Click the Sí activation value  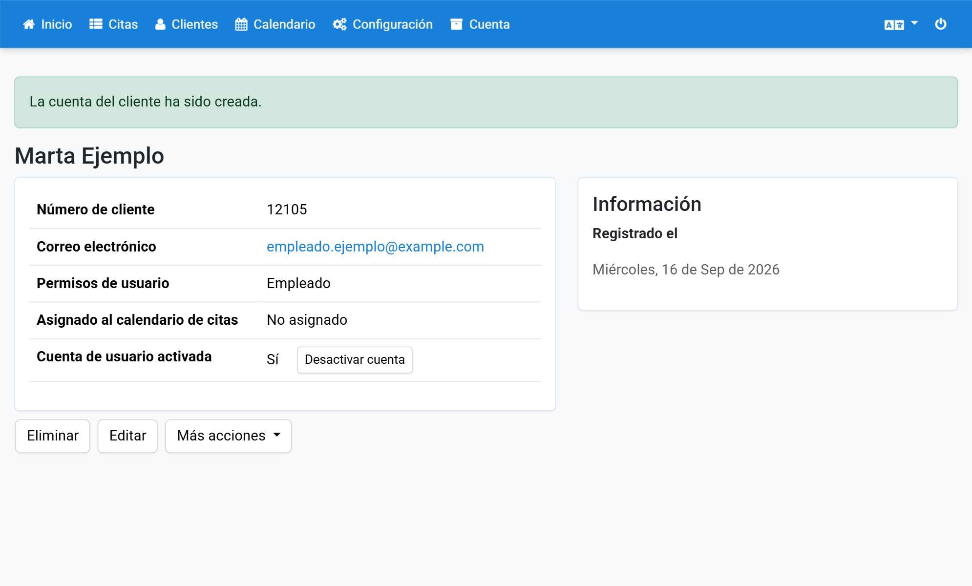pos(273,359)
